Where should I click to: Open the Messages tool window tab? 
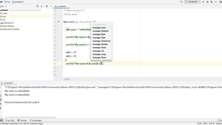pos(36,120)
